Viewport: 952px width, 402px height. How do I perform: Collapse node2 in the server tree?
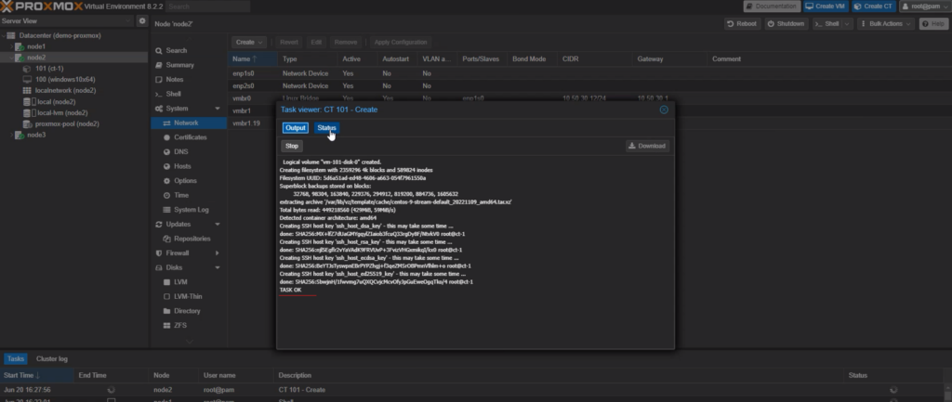click(11, 58)
